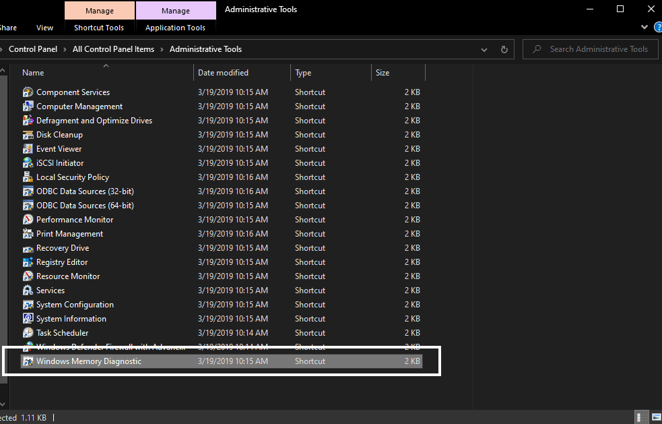Select the Computer Management name
The image size is (662, 424).
pos(79,107)
